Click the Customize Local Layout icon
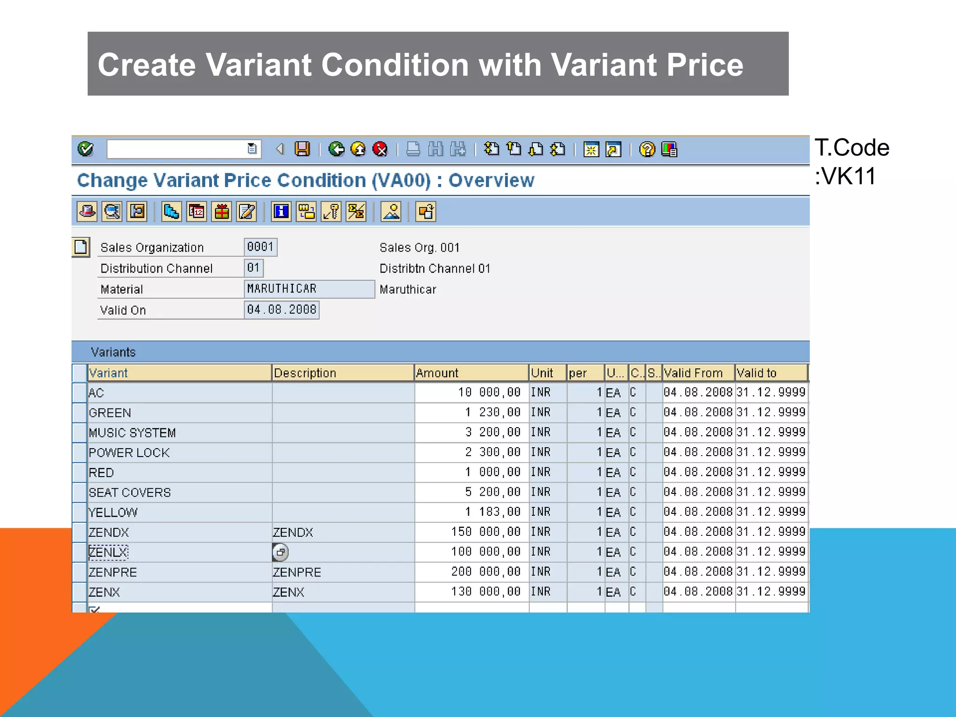956x717 pixels. [x=669, y=149]
